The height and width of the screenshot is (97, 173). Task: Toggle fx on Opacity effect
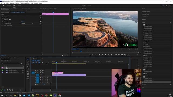3,18
